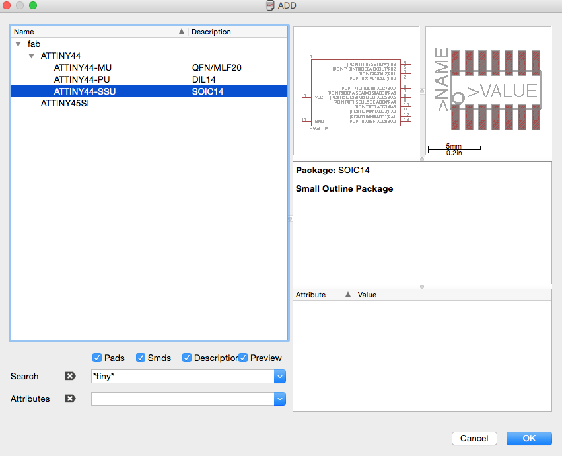This screenshot has width=562, height=456.
Task: Click the splitter handle below the package preview
Action: (x=422, y=159)
